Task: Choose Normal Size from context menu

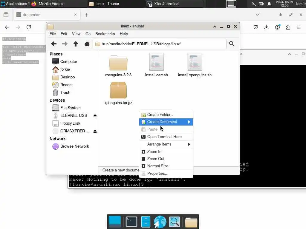Action: click(166, 166)
